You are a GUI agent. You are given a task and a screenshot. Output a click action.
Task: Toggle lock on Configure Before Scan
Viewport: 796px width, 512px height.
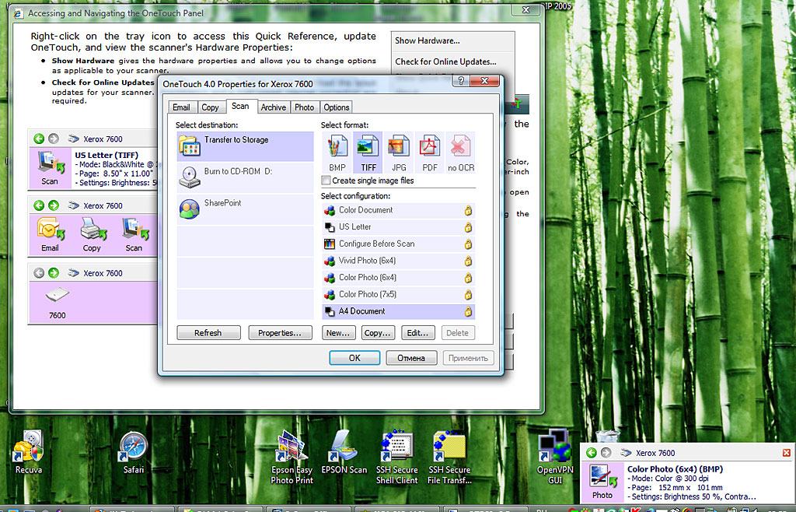tap(468, 244)
